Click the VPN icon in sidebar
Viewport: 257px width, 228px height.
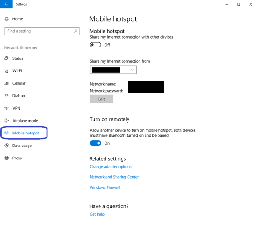pos(6,108)
